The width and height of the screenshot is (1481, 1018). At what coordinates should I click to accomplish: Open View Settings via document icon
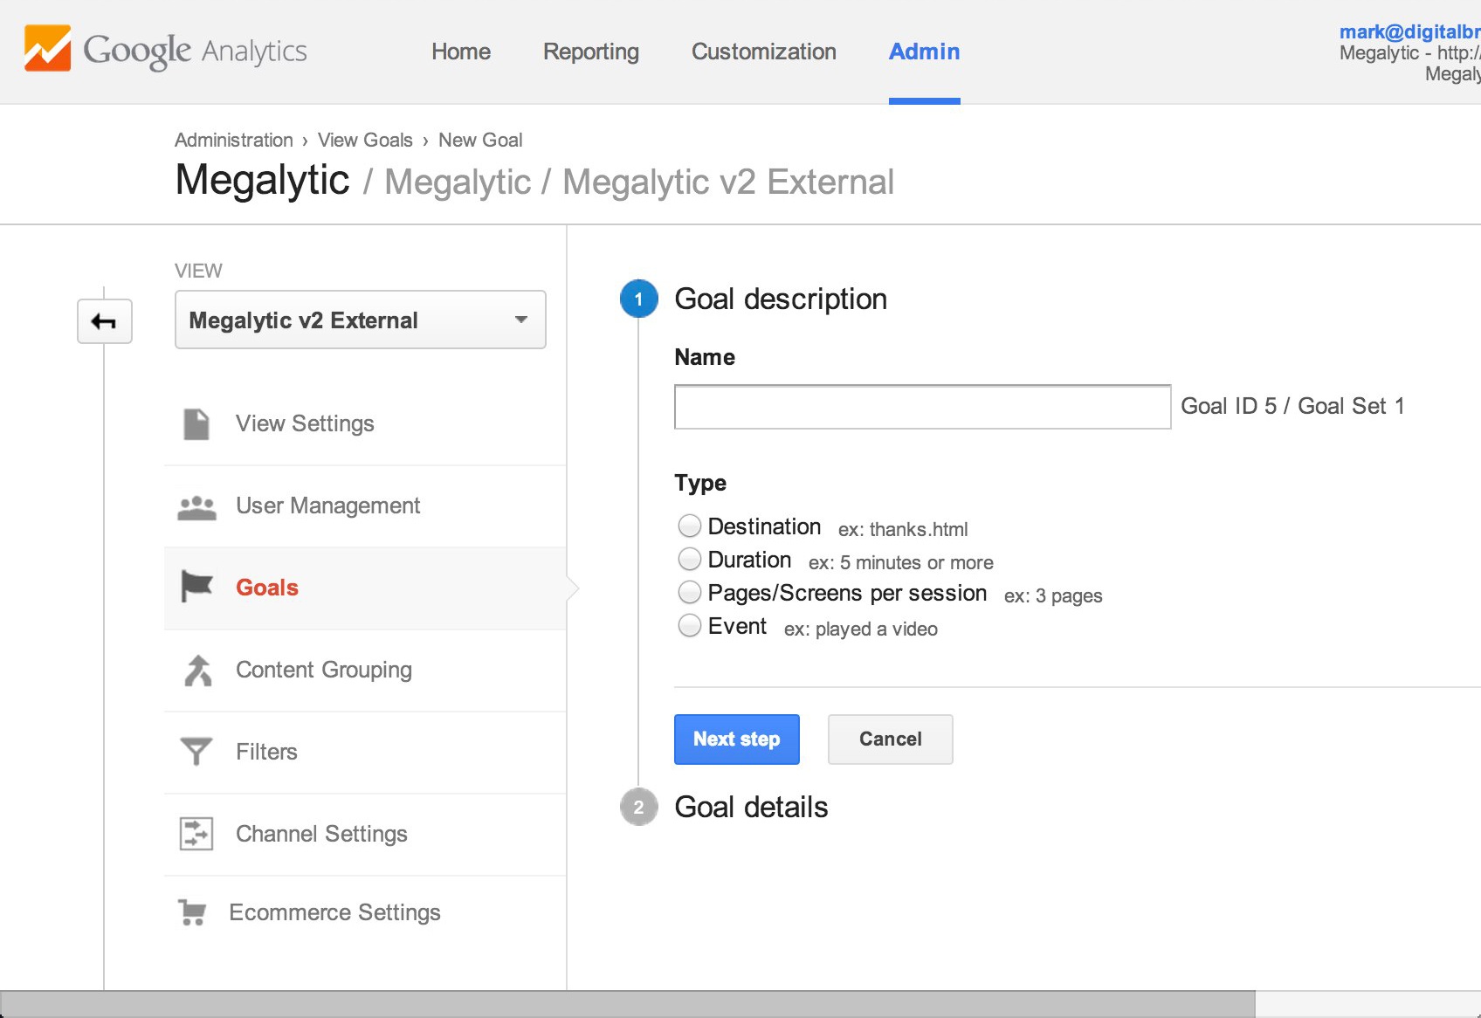[196, 424]
